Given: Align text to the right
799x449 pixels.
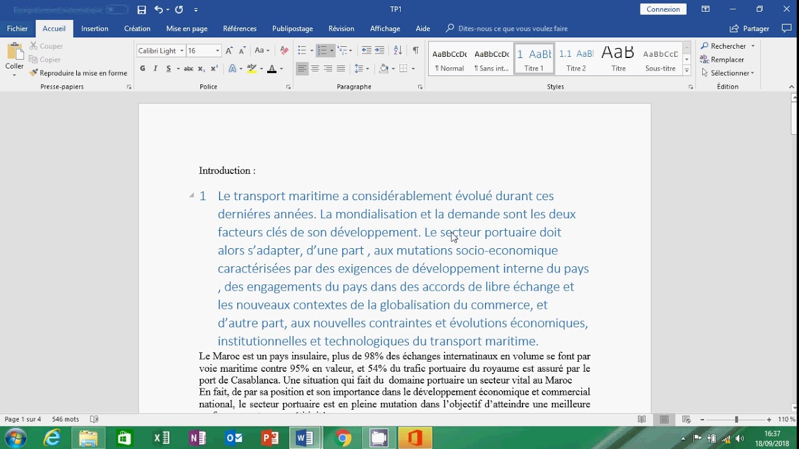Looking at the screenshot, I should click(328, 69).
